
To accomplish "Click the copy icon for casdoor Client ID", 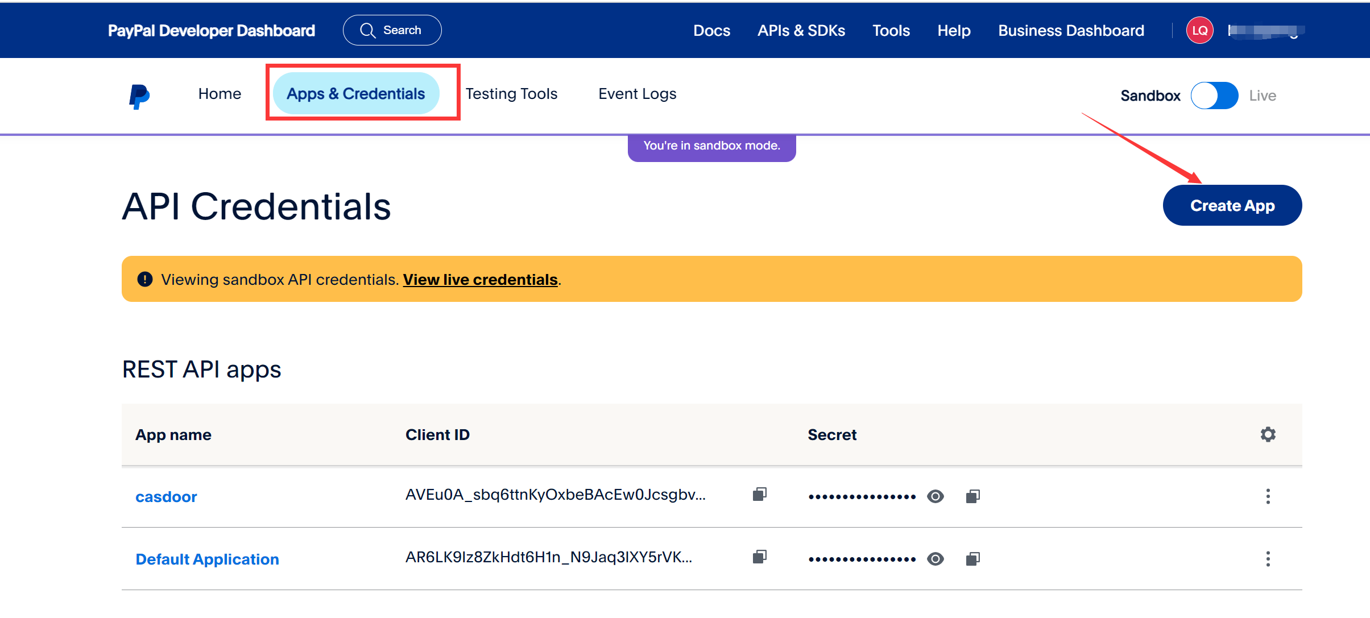I will [x=759, y=496].
